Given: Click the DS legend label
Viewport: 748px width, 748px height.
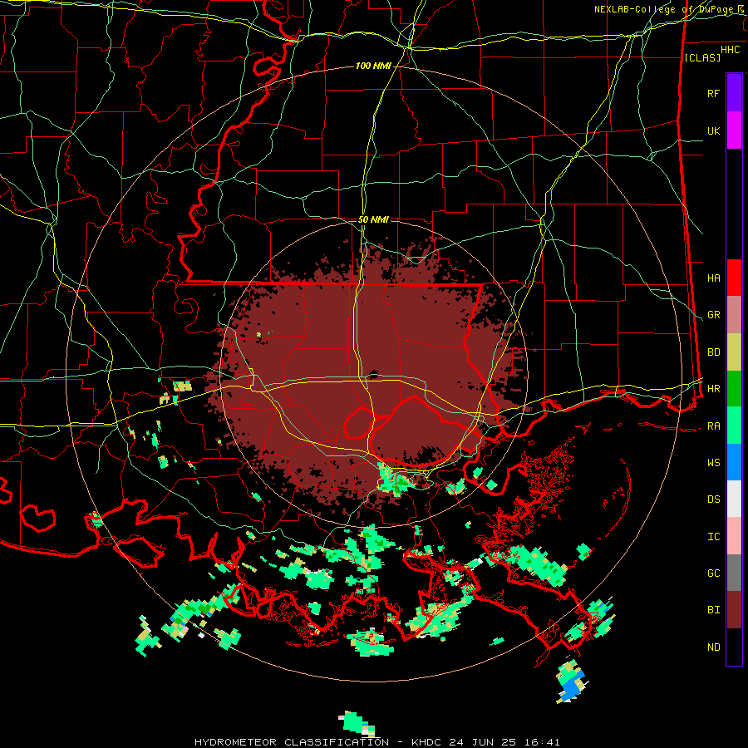Looking at the screenshot, I should 713,499.
